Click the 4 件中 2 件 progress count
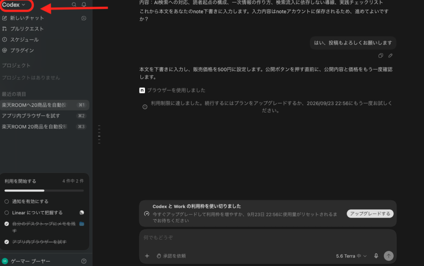424x266 pixels. click(x=73, y=181)
